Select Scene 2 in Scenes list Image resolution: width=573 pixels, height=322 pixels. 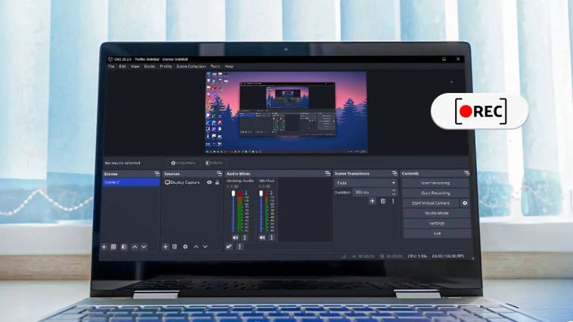pos(131,182)
